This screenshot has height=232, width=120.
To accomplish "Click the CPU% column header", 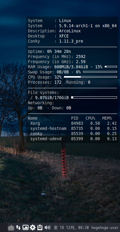I will [x=90, y=118].
